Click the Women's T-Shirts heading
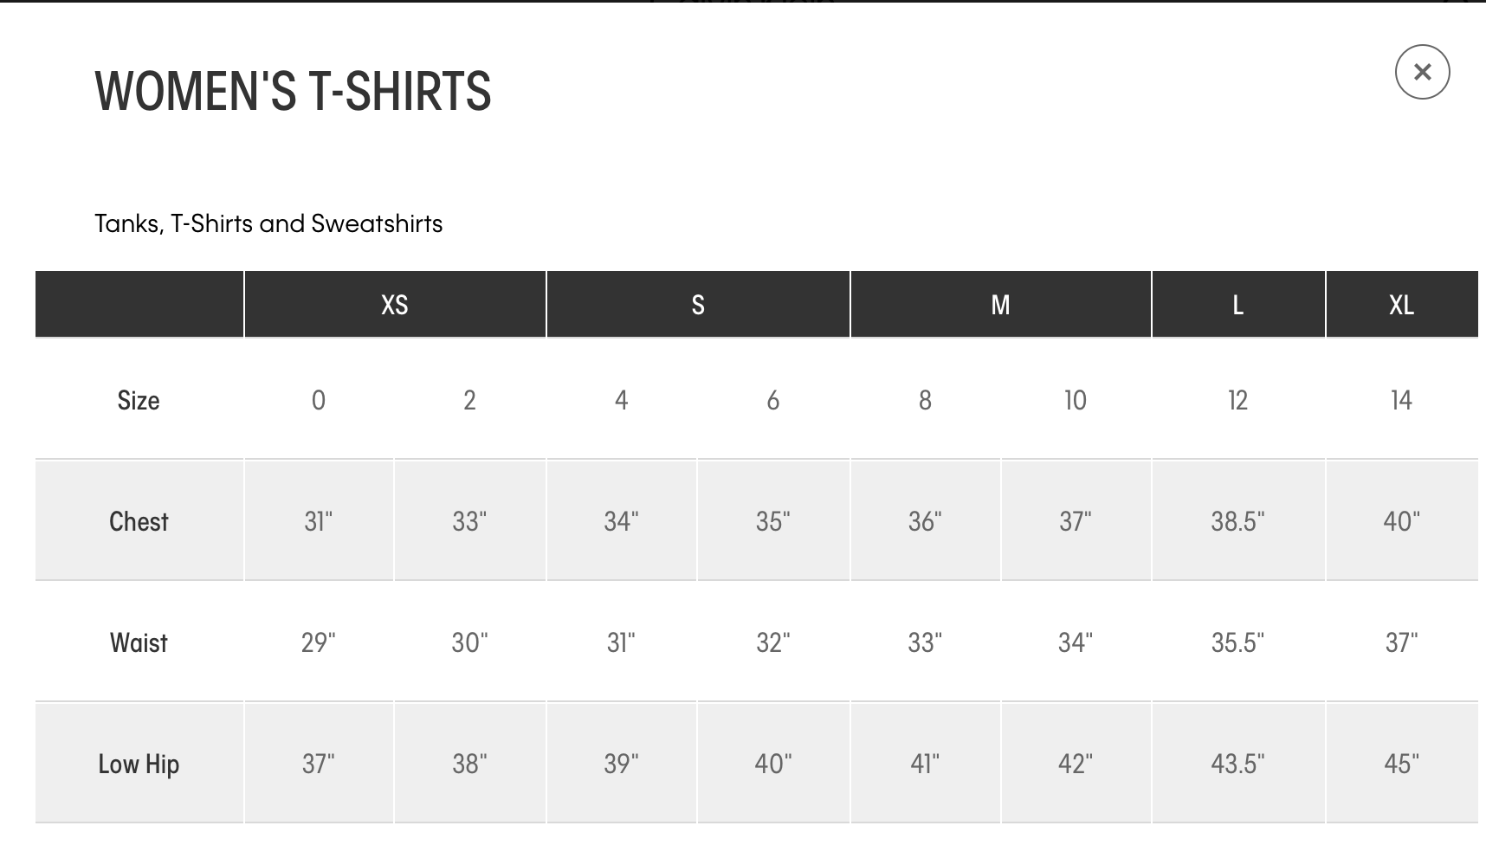This screenshot has width=1486, height=845. point(293,91)
